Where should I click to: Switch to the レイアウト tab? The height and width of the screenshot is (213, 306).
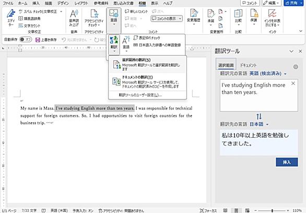[81, 3]
